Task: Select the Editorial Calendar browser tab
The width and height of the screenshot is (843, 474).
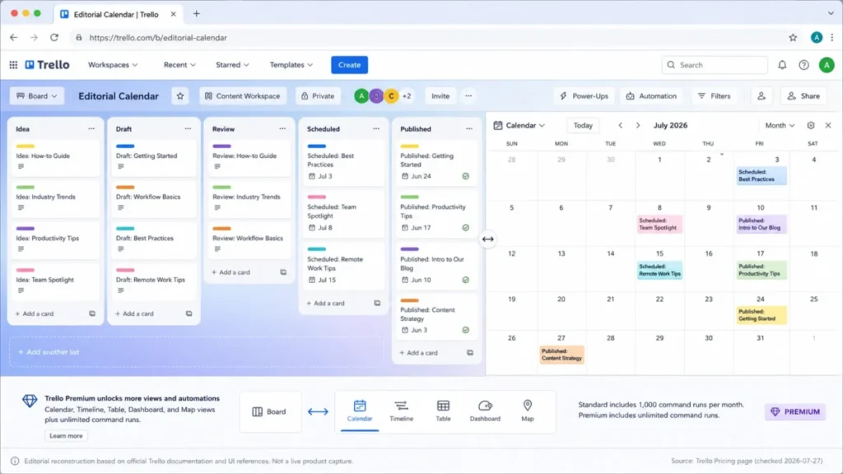Action: [x=119, y=15]
